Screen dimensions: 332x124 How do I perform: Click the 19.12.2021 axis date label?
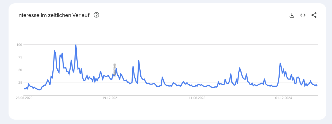tap(111, 98)
